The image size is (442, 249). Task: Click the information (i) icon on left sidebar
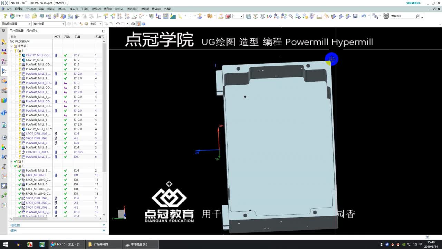point(4,113)
